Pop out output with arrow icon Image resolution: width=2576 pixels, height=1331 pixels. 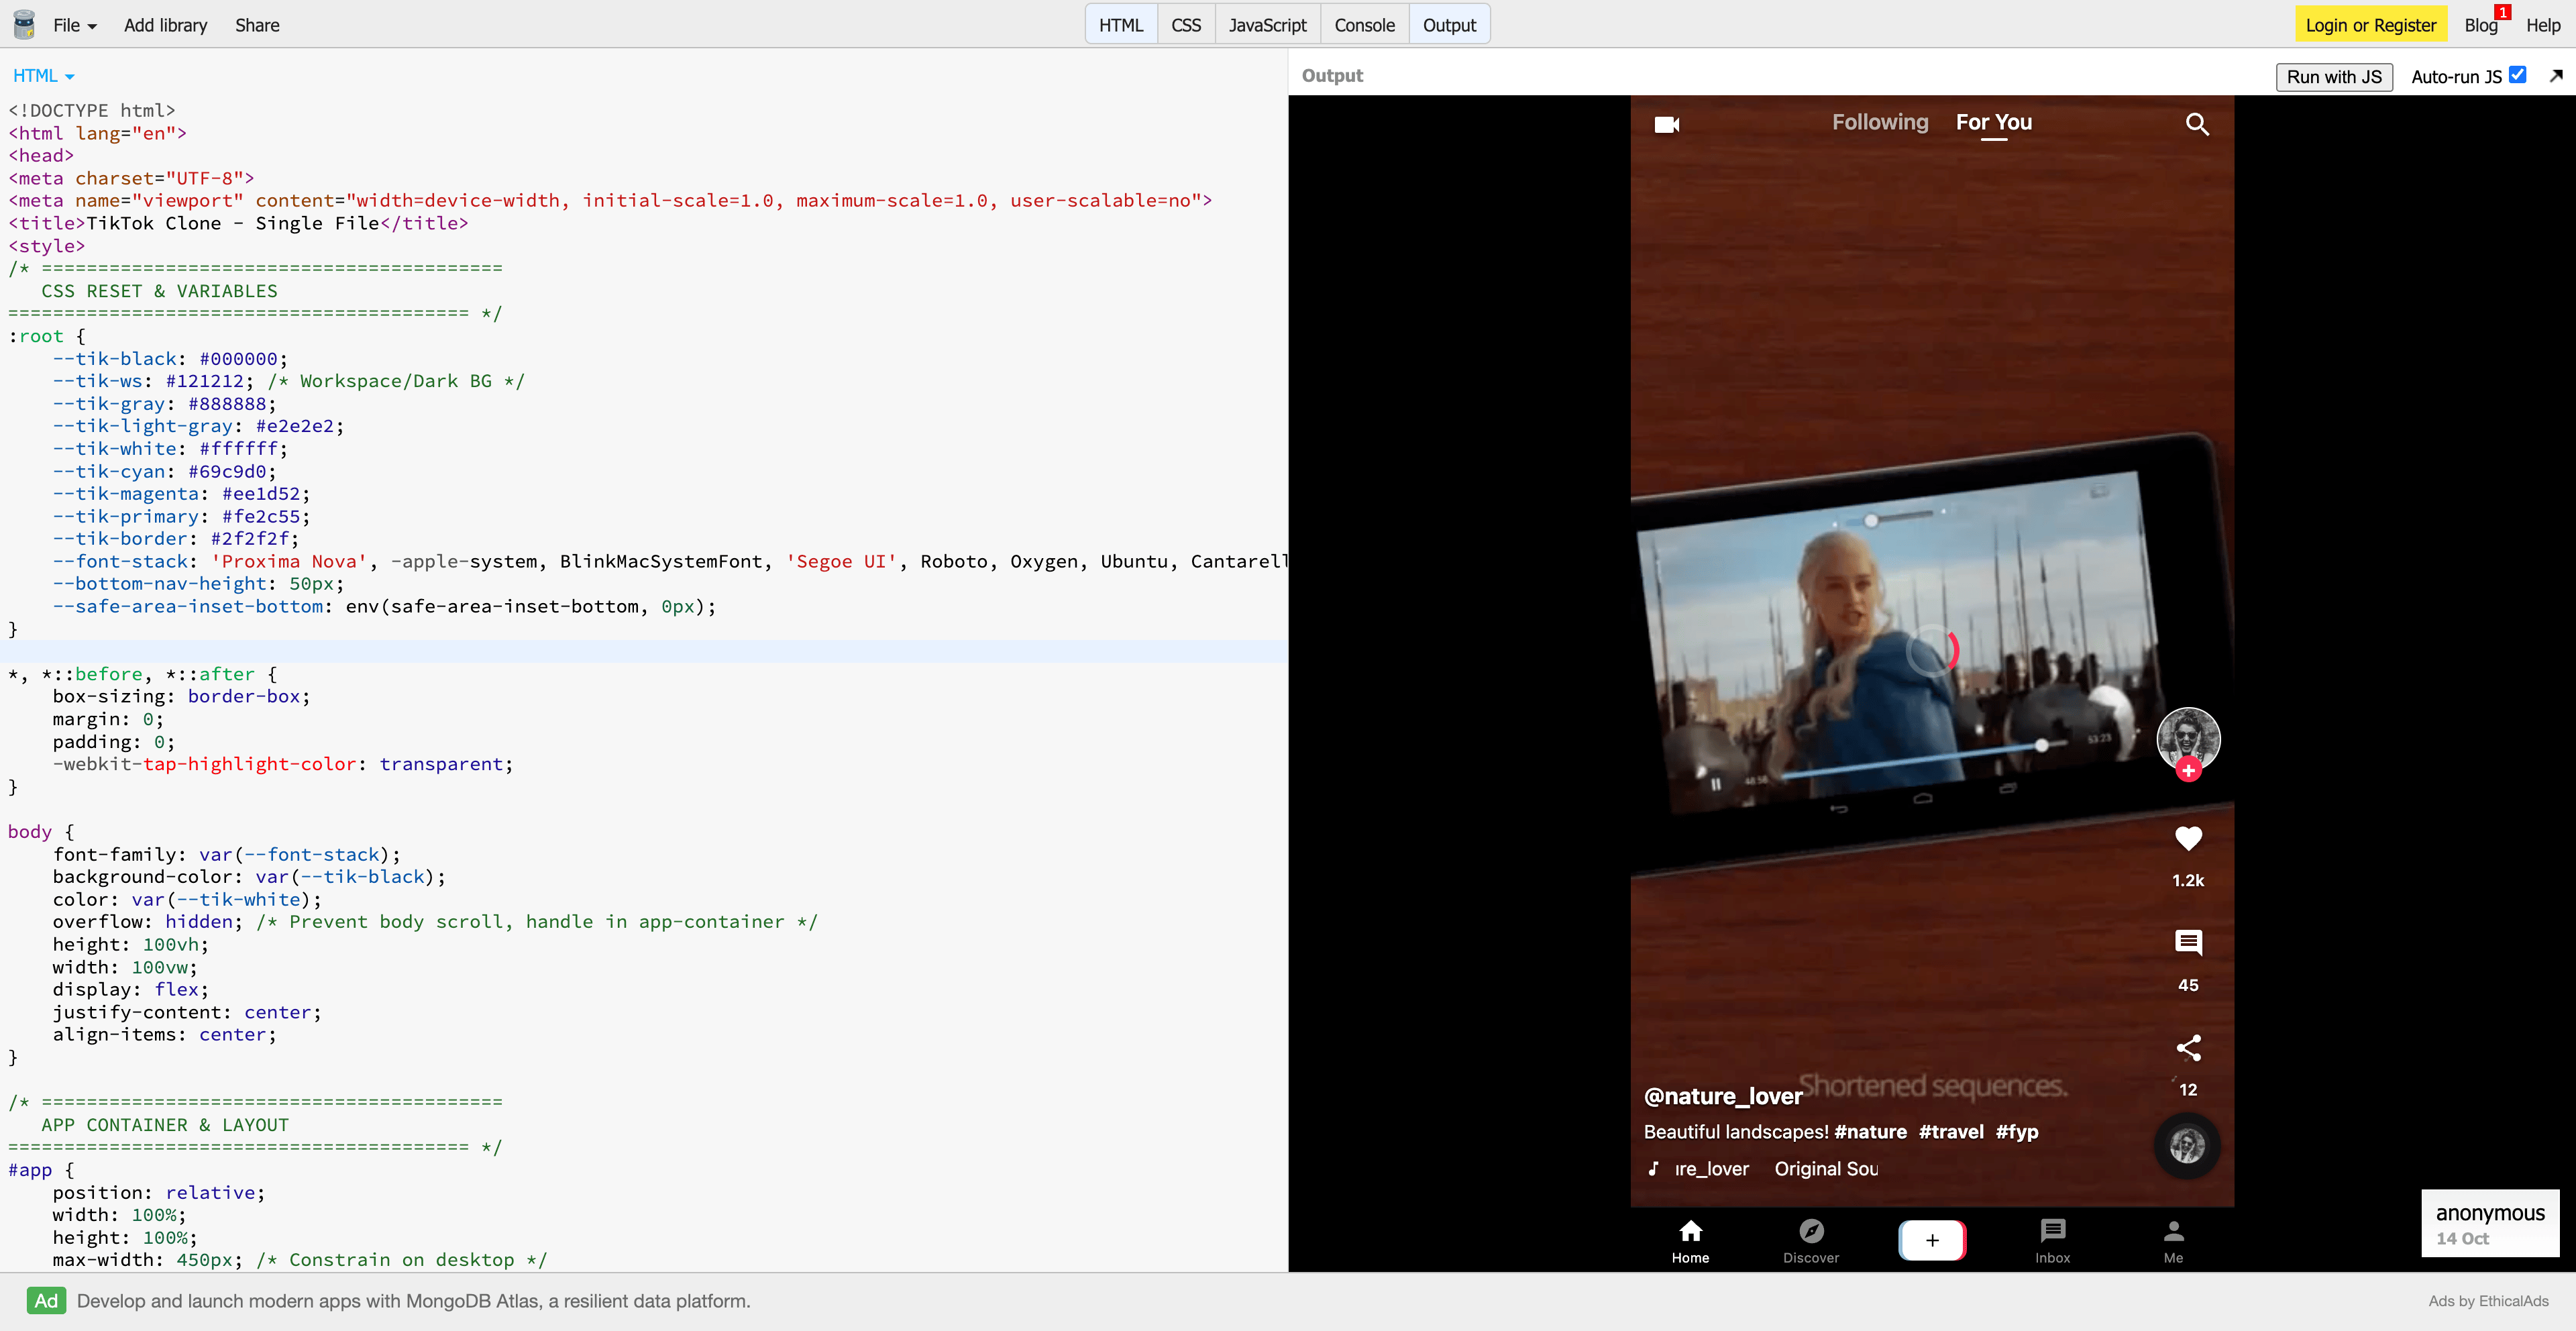[x=2556, y=76]
